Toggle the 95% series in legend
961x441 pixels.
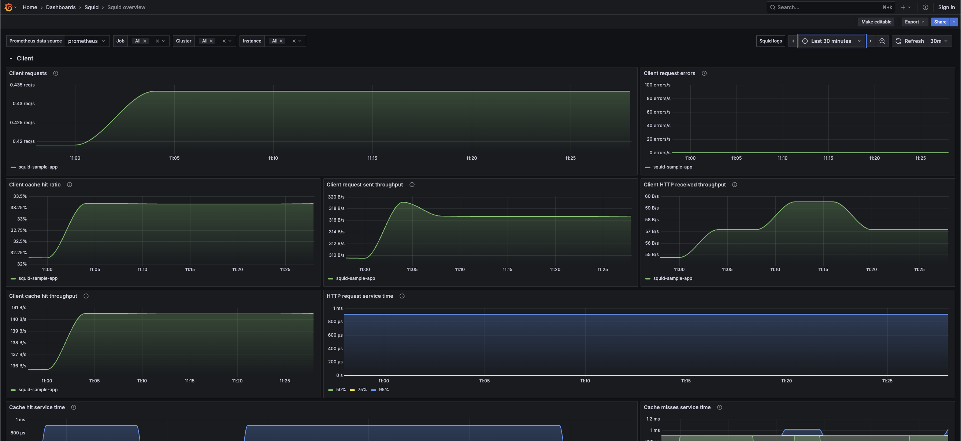click(x=383, y=389)
